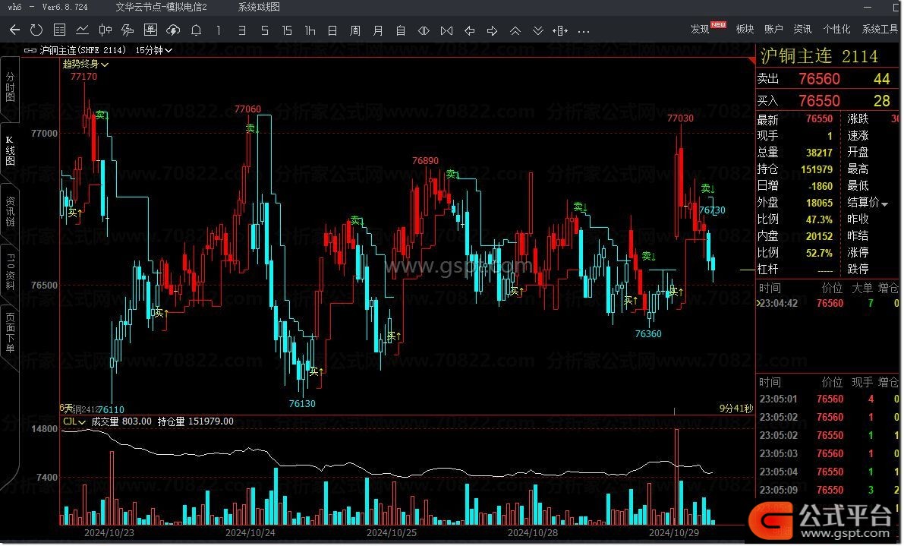Viewport: 904px width, 546px height.
Task: Click the link icon beside 沪铜主连
Action: point(30,50)
